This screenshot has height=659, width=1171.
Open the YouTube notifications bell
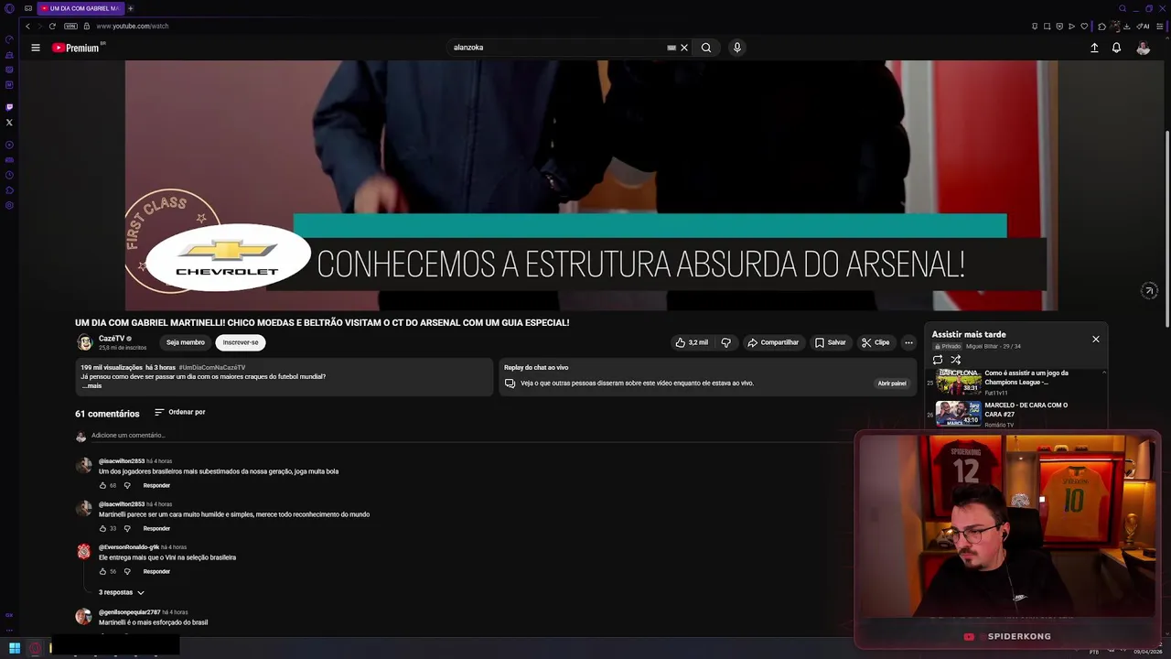[x=1116, y=48]
